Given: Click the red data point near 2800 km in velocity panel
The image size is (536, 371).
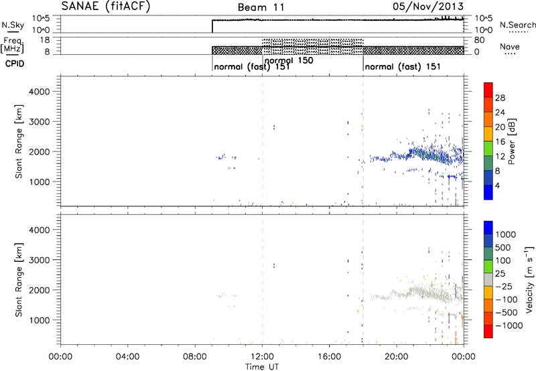Looking at the screenshot, I should click(274, 265).
